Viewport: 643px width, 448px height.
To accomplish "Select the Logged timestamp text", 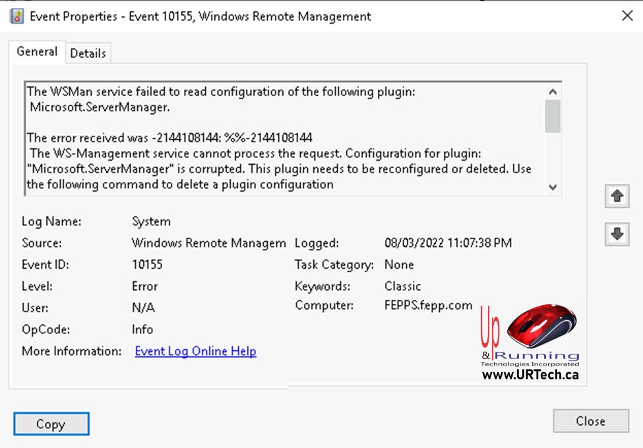I will pos(446,242).
